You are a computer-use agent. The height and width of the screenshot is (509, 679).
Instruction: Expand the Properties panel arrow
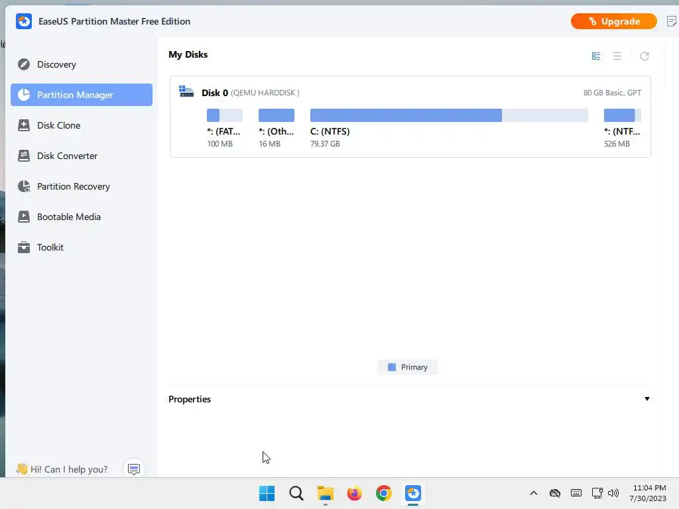(647, 398)
